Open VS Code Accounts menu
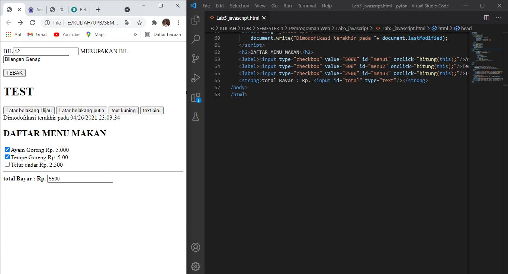The image size is (508, 274). pyautogui.click(x=196, y=247)
